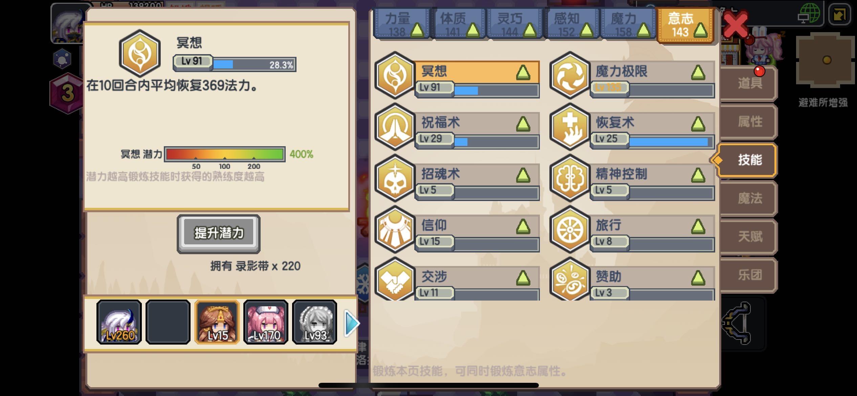Click the 提升潜力 button
This screenshot has height=396, width=857.
[x=219, y=234]
